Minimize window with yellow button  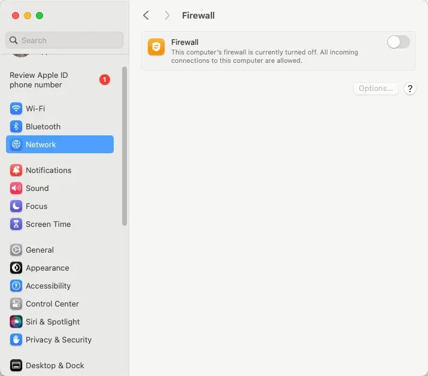(28, 16)
